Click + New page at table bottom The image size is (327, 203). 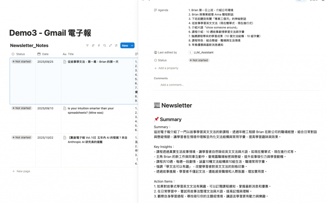click(x=21, y=171)
